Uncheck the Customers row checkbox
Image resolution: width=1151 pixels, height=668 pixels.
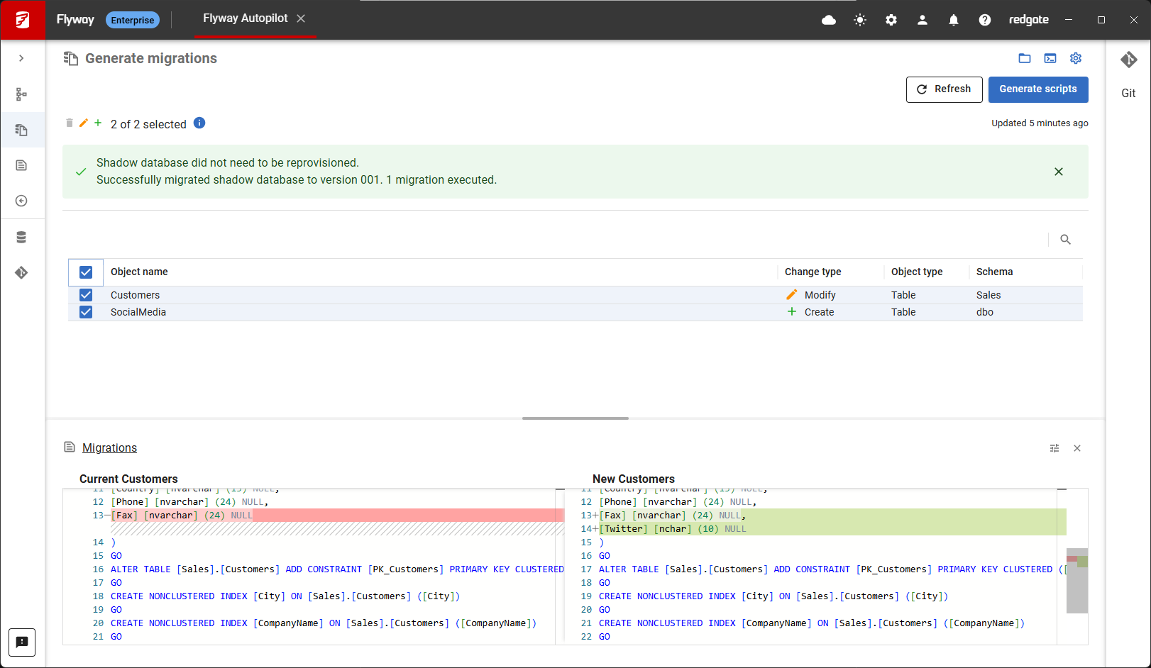click(86, 295)
